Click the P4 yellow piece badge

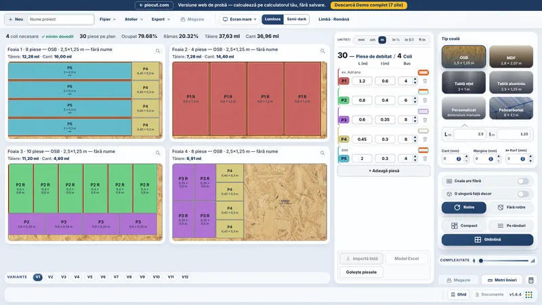(x=344, y=139)
